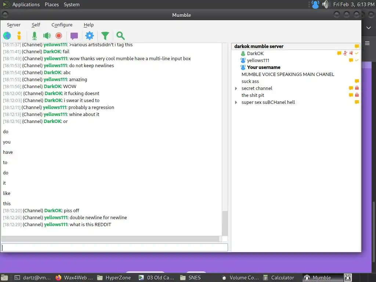The image size is (376, 282).
Task: Toggle speaker deafen in Mumble toolbar
Action: (x=47, y=36)
